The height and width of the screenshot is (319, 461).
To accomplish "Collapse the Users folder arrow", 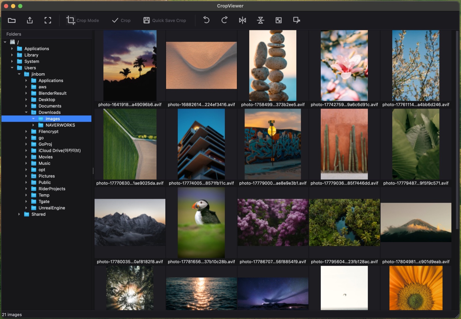I will pos(12,68).
